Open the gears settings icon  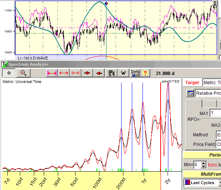click(x=112, y=73)
